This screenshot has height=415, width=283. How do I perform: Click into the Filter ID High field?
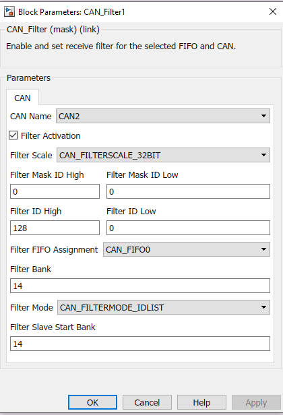(55, 228)
